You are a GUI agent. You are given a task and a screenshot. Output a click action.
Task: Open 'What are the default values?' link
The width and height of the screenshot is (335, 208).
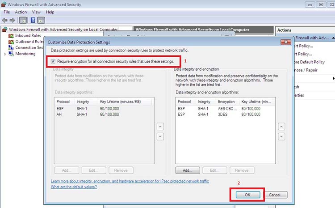[74, 187]
